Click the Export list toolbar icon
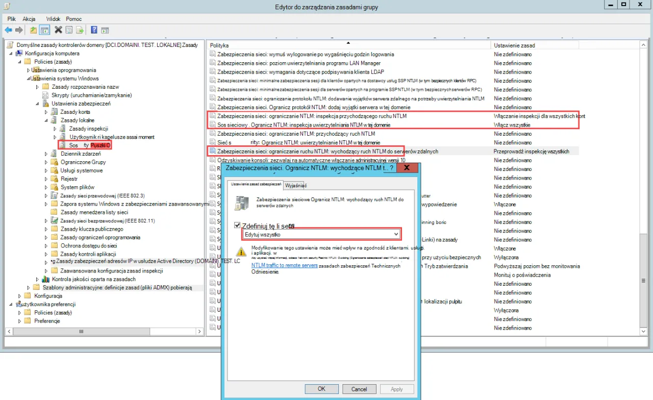This screenshot has height=400, width=653. pos(79,30)
